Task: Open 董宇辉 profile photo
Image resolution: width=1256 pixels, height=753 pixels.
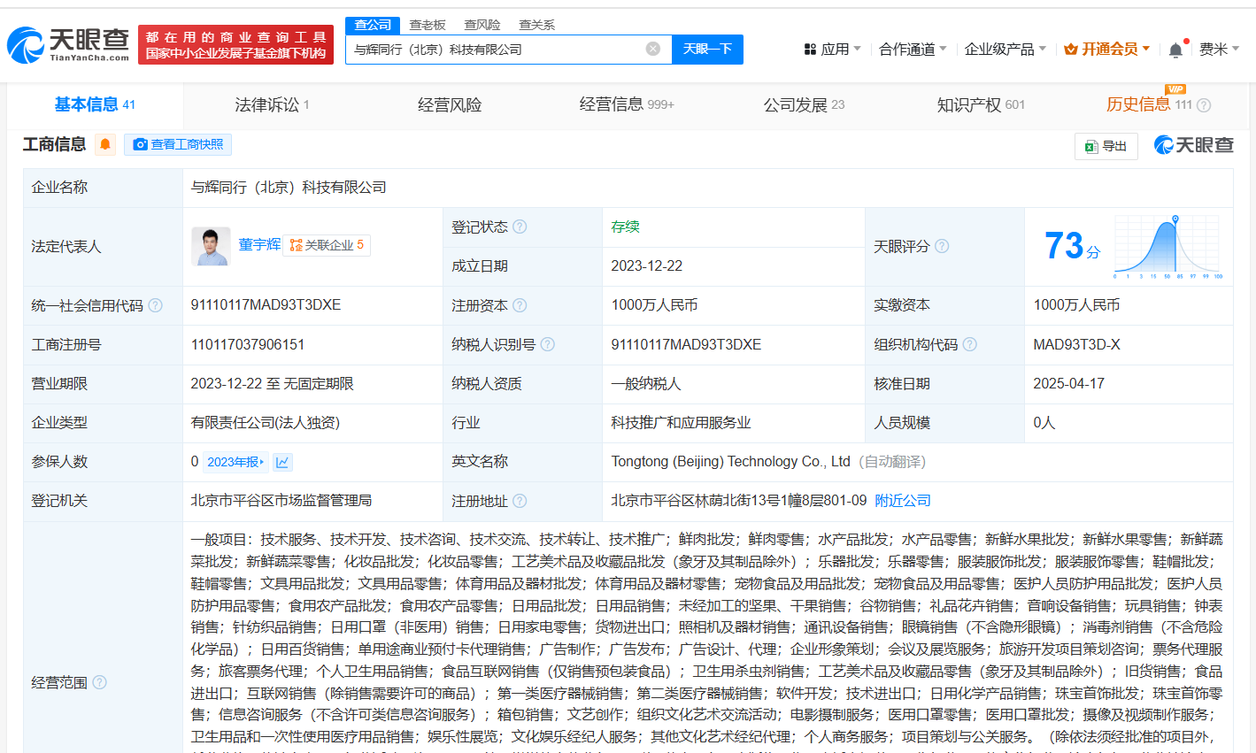Action: (211, 246)
